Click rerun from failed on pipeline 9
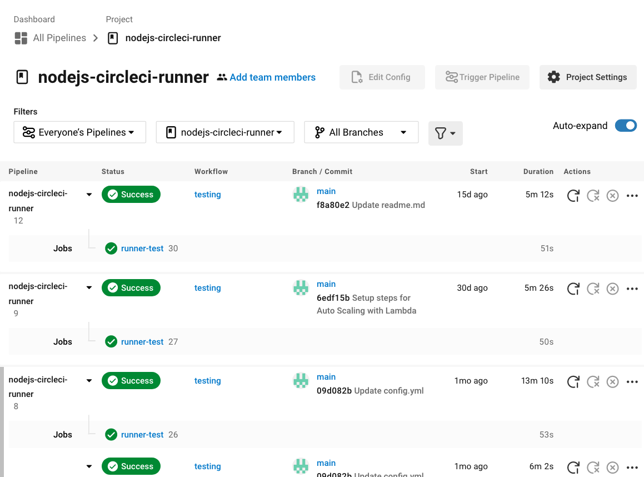 point(592,288)
